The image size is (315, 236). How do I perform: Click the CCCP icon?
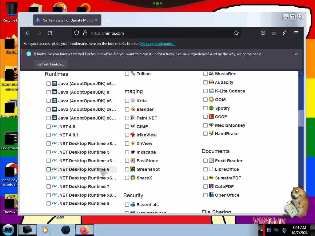[x=211, y=116]
